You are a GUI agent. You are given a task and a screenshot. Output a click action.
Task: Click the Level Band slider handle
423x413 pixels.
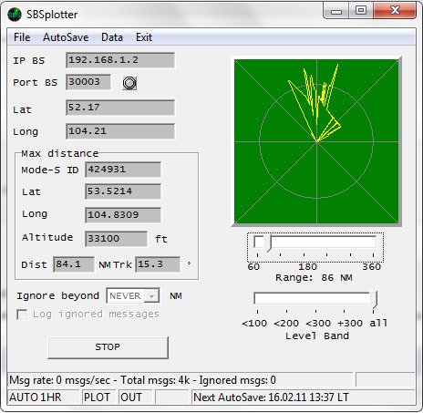click(x=374, y=299)
